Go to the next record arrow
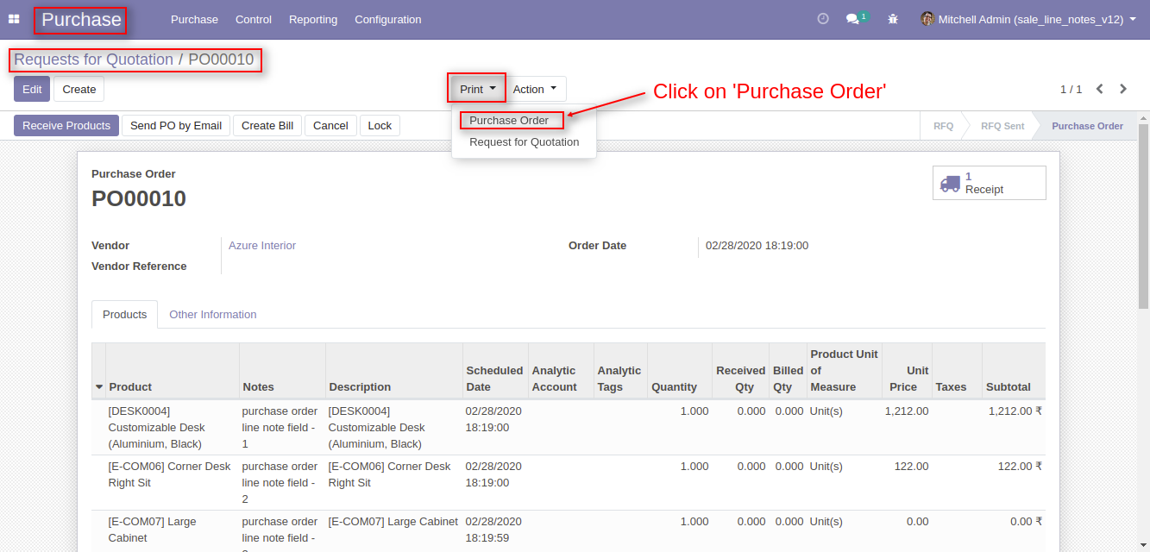Screen dimensions: 1150x552 1123,88
